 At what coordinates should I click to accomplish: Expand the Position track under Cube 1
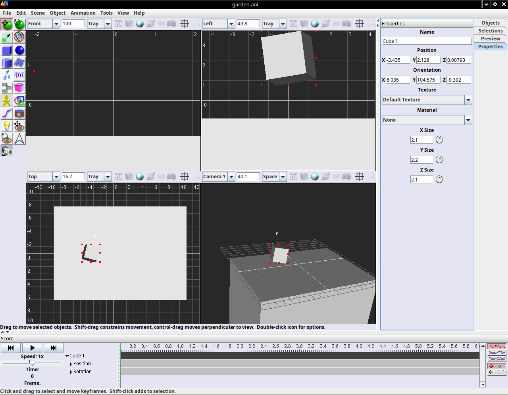(x=71, y=364)
